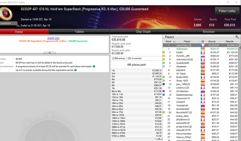Open the SCOOP 2020 link
Screen dimensions: 241x141
pyautogui.click(x=53, y=38)
